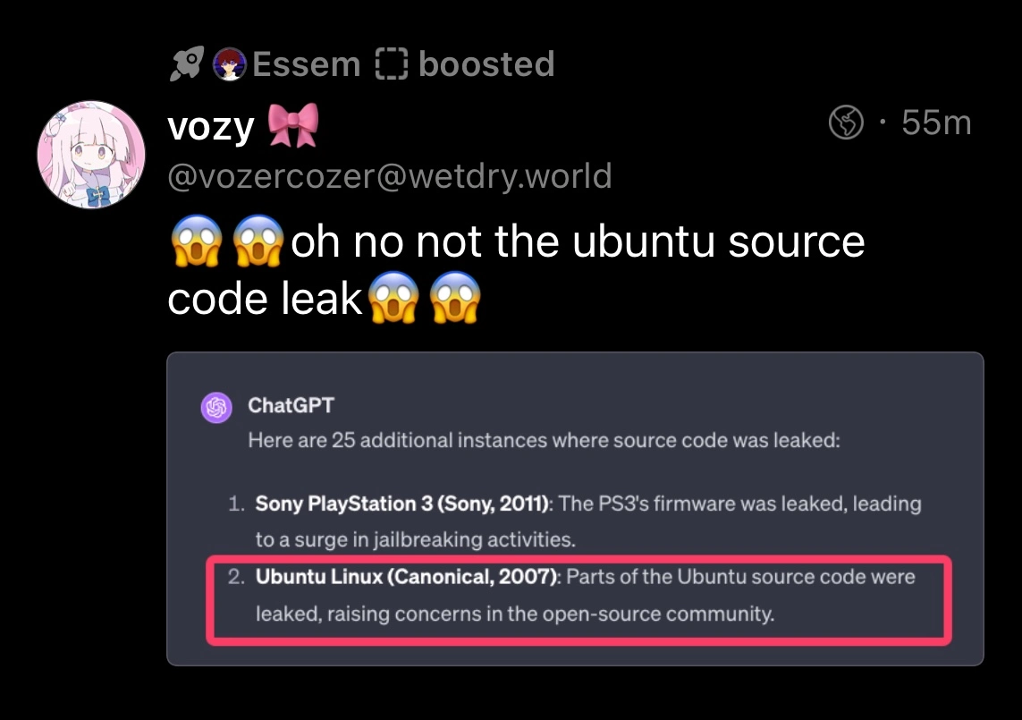Screen dimensions: 1022x720
Task: Click the 55m post timestamp
Action: pos(935,123)
